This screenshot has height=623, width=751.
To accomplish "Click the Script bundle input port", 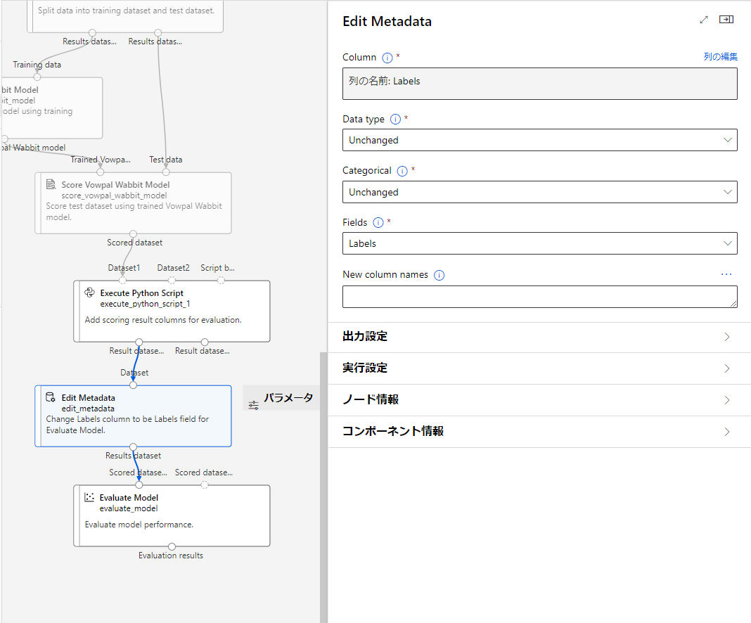I will (x=221, y=281).
